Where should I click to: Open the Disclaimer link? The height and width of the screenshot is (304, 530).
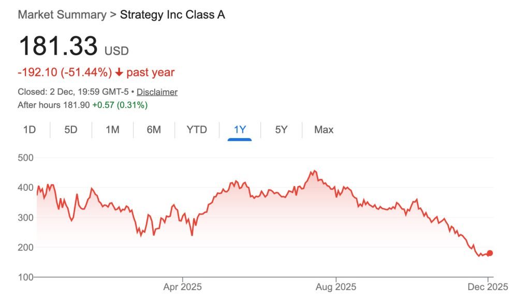click(x=157, y=92)
